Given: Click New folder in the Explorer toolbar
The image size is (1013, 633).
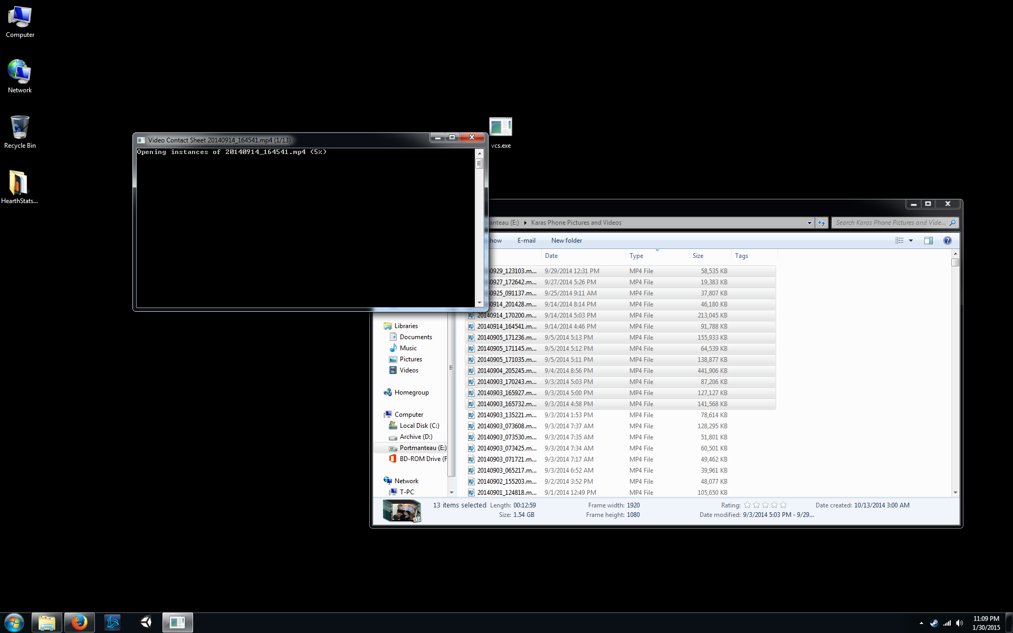Looking at the screenshot, I should (566, 241).
